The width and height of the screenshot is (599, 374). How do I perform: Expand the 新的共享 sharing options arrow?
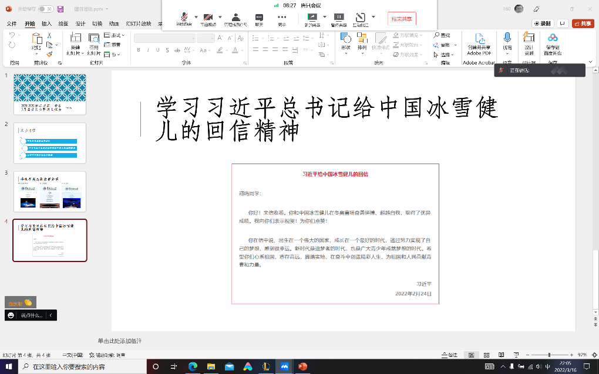pyautogui.click(x=324, y=16)
